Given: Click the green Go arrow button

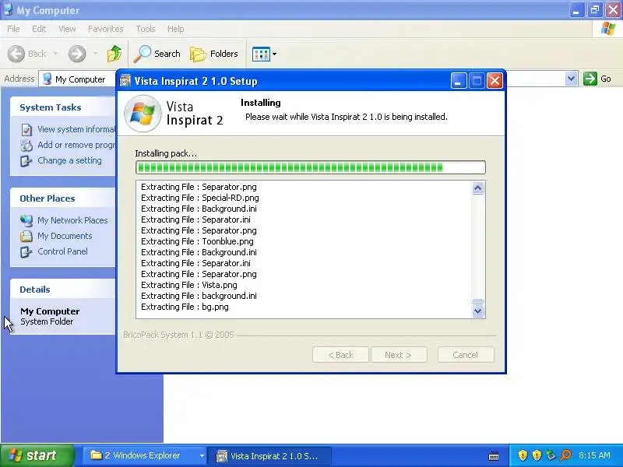Looking at the screenshot, I should pos(590,79).
